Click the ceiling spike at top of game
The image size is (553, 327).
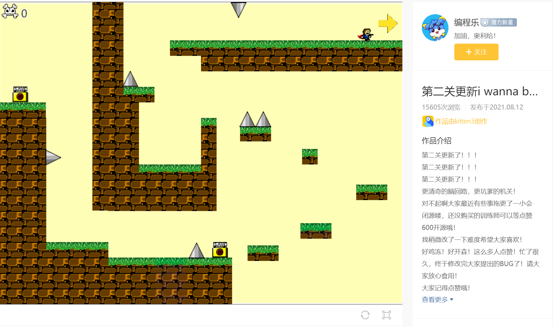[238, 9]
